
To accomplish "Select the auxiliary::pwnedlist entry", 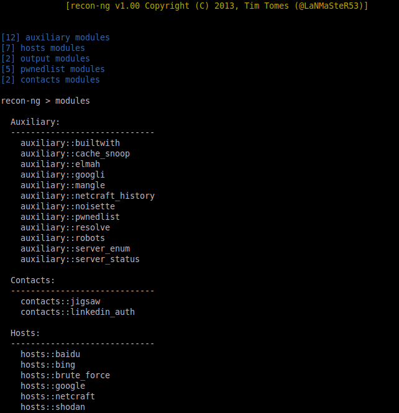I will click(70, 217).
